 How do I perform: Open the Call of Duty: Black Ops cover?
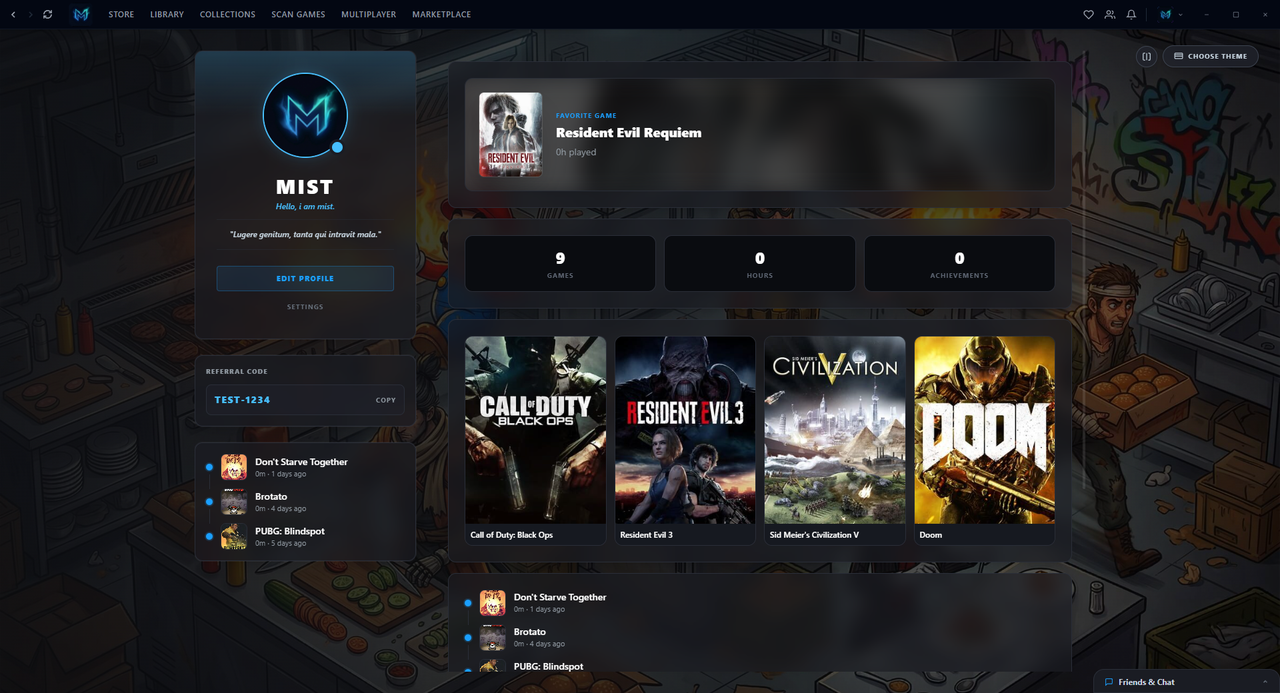pyautogui.click(x=535, y=430)
